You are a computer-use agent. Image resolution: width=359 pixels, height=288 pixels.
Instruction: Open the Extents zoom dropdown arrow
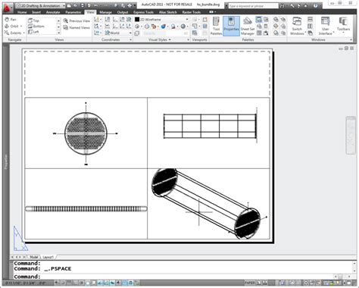click(x=24, y=33)
